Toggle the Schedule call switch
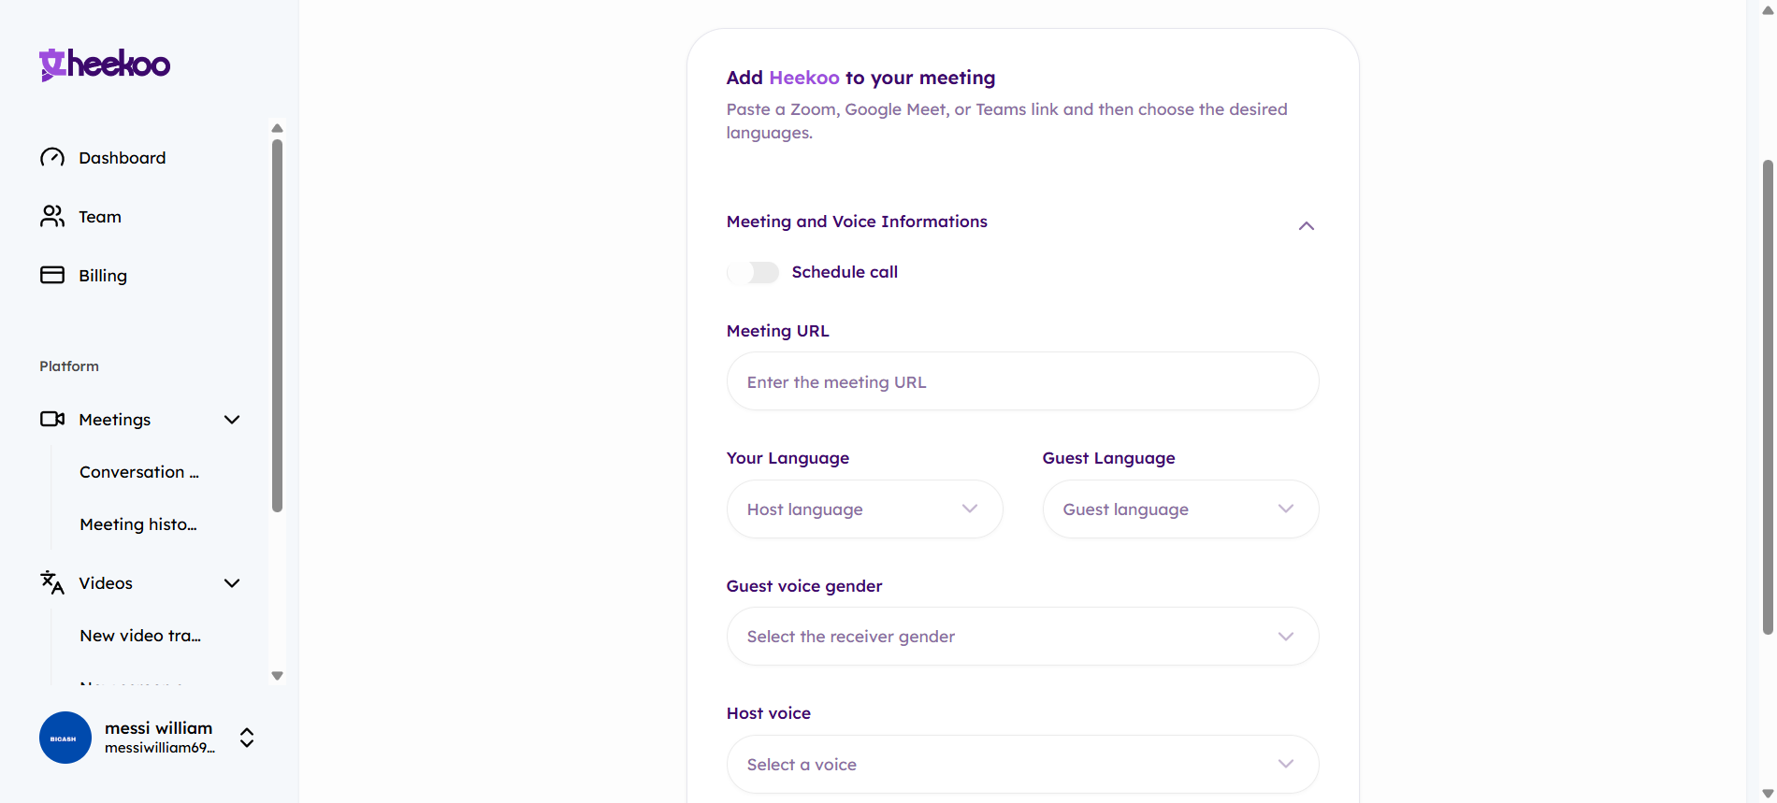The width and height of the screenshot is (1777, 803). (x=754, y=272)
